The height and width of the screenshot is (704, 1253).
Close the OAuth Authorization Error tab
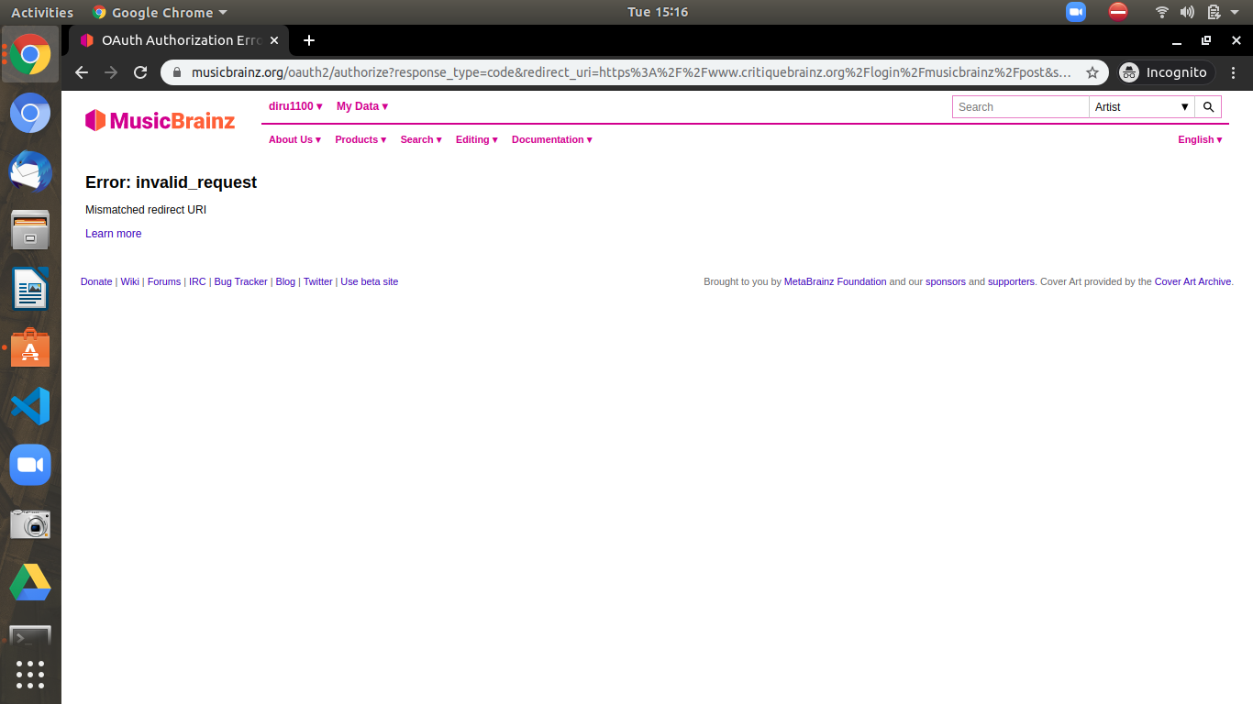click(x=273, y=40)
